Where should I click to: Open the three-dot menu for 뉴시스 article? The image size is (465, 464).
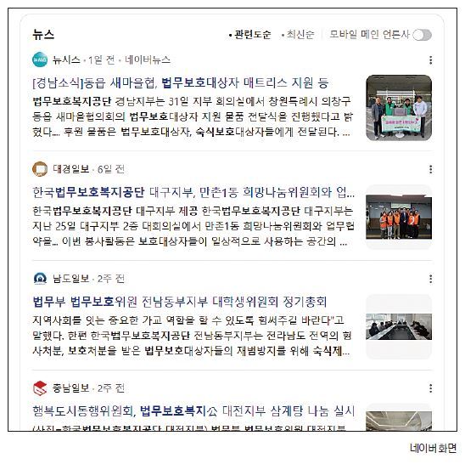click(430, 60)
